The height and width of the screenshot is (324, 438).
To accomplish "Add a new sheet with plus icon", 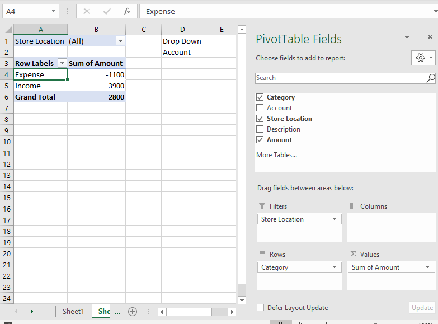I will 133,312.
